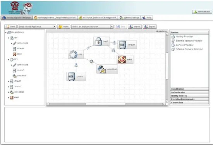This screenshot has height=145, width=213.
Task: Click the New appliance button
Action: click(10, 26)
